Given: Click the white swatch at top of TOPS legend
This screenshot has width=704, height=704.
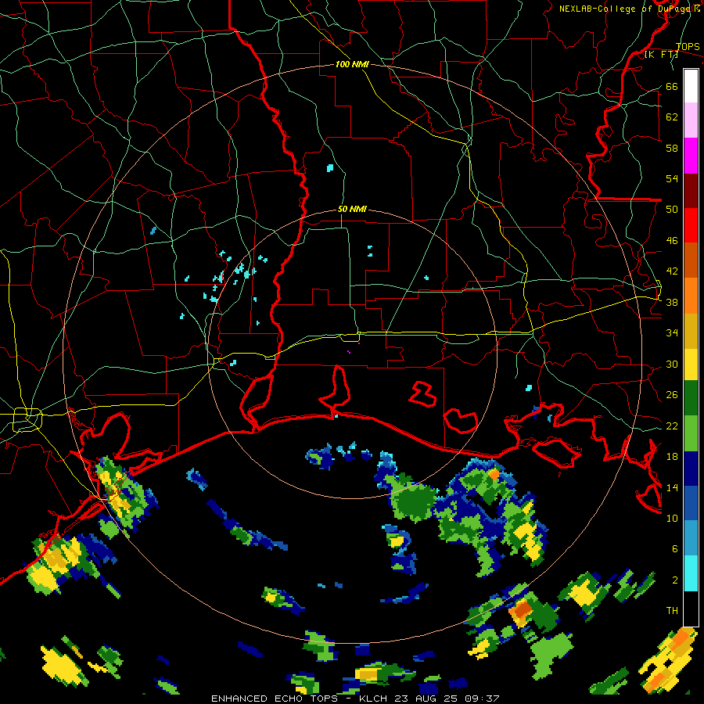Looking at the screenshot, I should (691, 86).
